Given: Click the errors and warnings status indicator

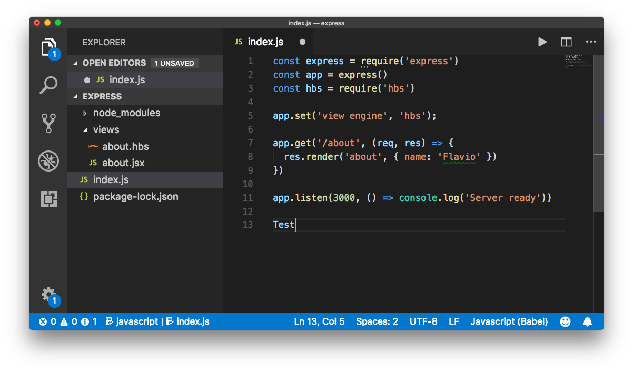Looking at the screenshot, I should click(x=67, y=321).
